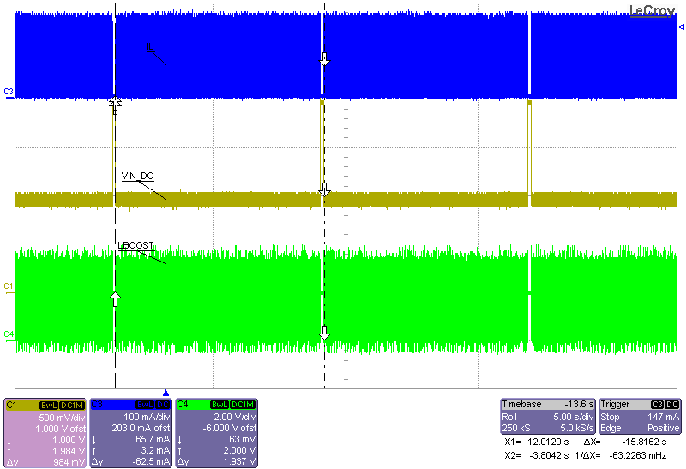Click the ΔX= -15.8162 s readout
The image size is (686, 469).
(x=625, y=442)
